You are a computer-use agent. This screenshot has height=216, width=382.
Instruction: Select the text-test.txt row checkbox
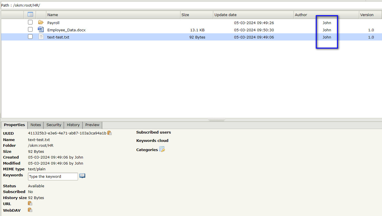(30, 37)
